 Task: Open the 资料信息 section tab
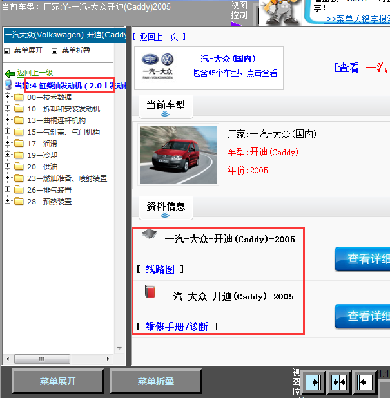pos(166,207)
